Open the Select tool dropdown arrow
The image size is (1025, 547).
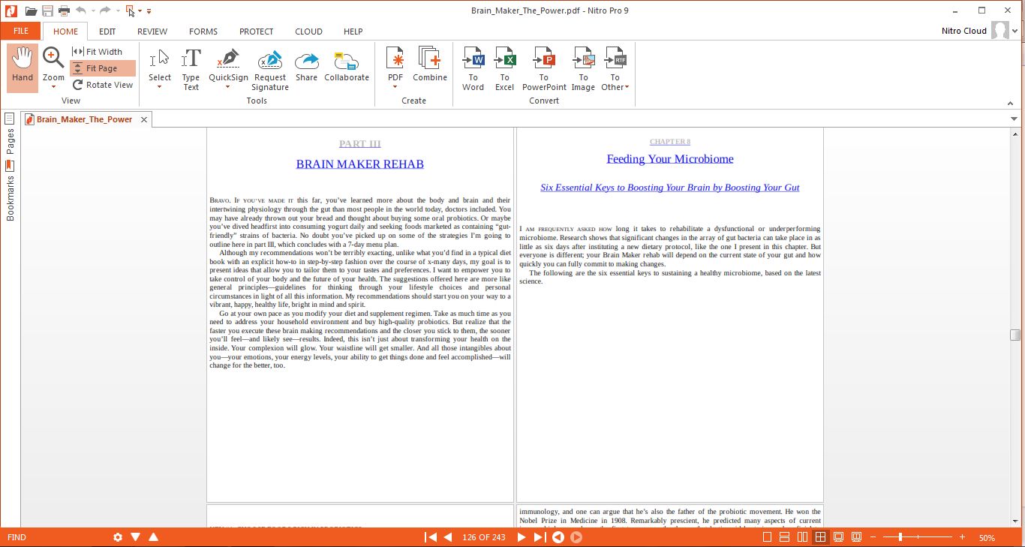(159, 87)
